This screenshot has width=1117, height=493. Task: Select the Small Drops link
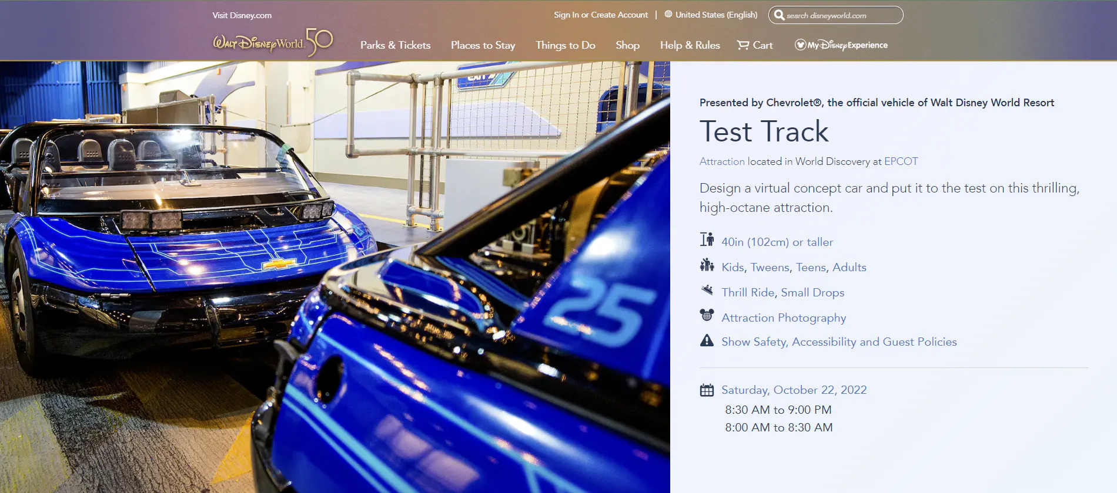[812, 292]
